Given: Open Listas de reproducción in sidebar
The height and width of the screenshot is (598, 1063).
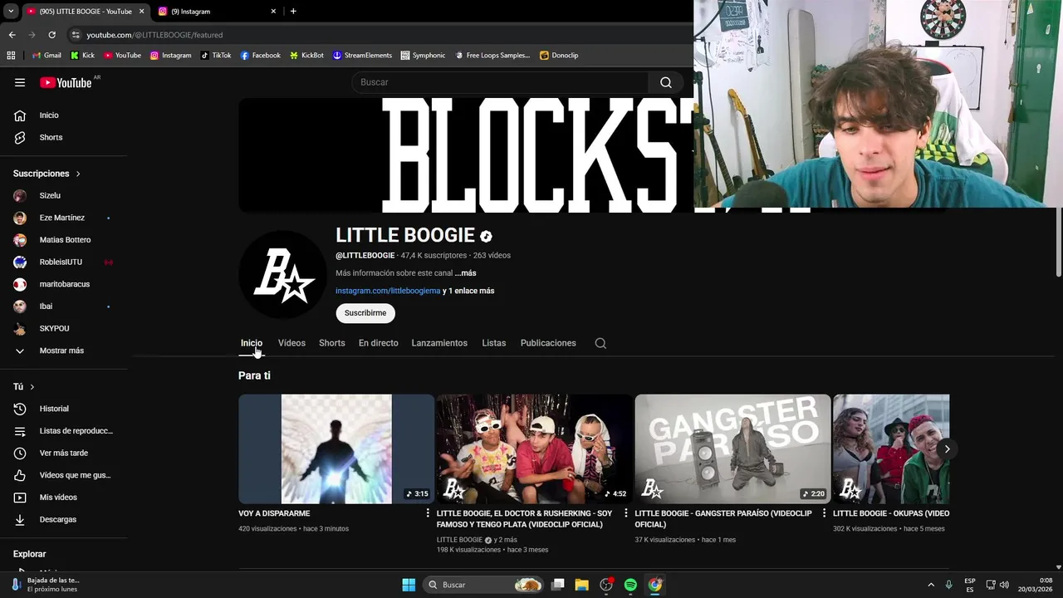Looking at the screenshot, I should tap(63, 431).
